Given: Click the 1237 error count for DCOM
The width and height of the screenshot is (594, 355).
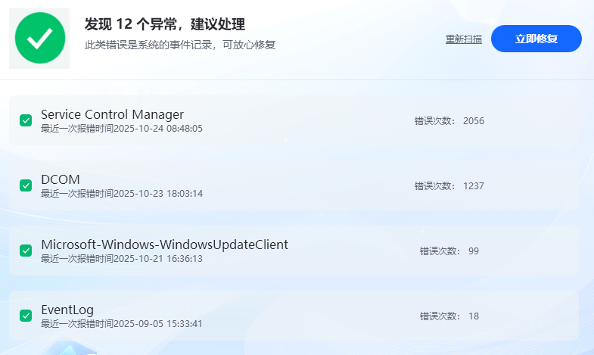Looking at the screenshot, I should click(x=473, y=185).
